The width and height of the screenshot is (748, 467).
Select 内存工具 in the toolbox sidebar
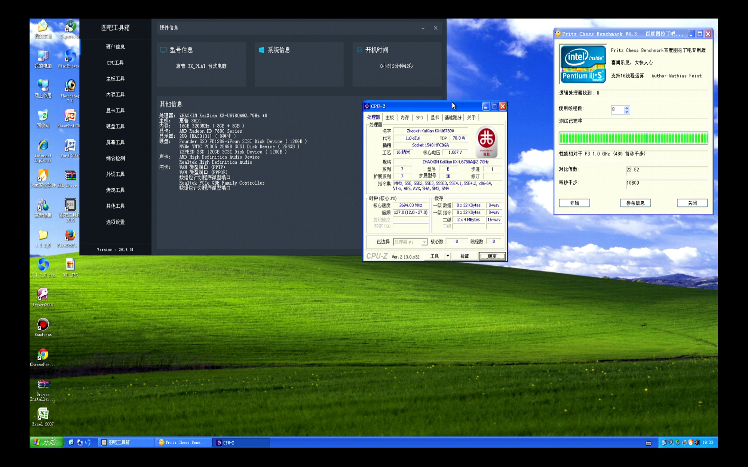[x=115, y=95]
